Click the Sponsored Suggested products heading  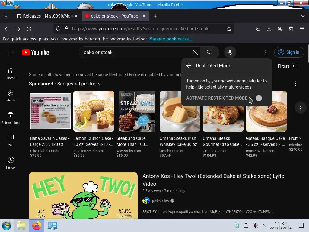[65, 84]
